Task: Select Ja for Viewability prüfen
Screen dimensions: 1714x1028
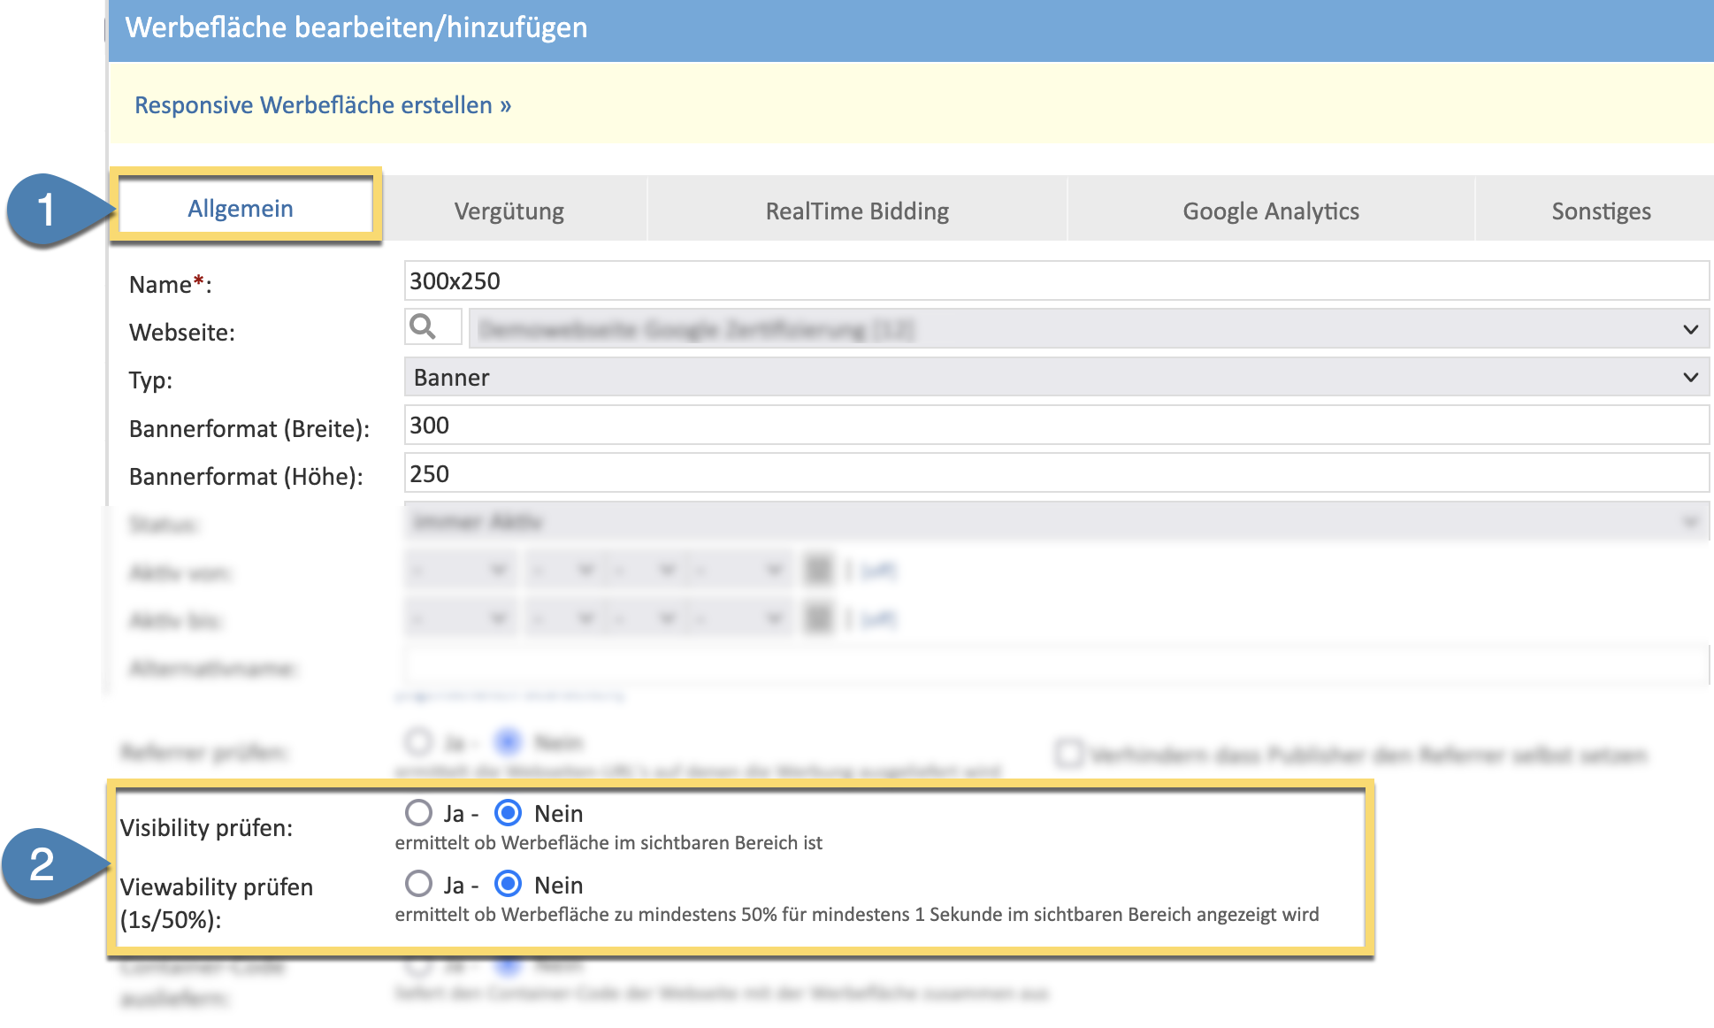Action: [418, 884]
